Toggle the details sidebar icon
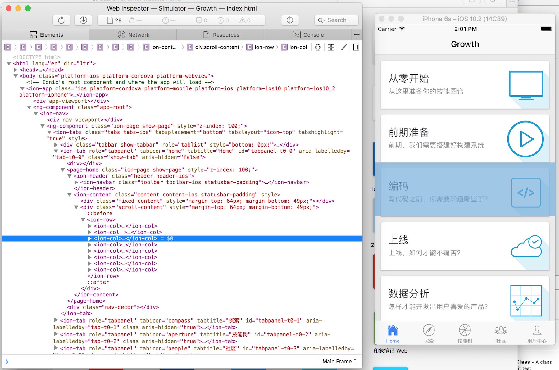 [x=356, y=47]
